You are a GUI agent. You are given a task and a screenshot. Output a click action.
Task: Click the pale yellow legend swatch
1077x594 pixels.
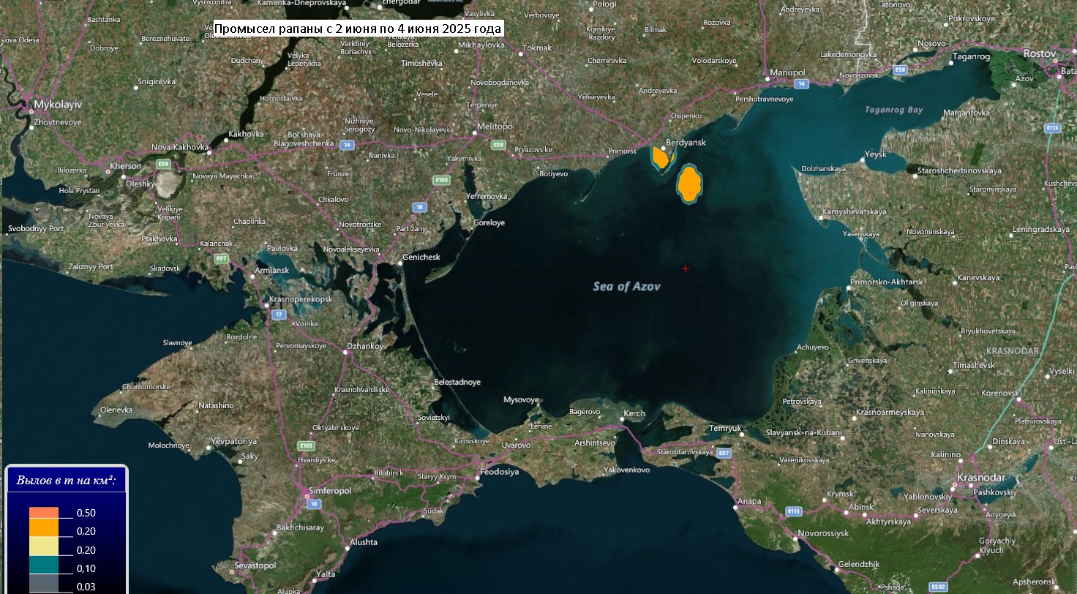coord(44,546)
